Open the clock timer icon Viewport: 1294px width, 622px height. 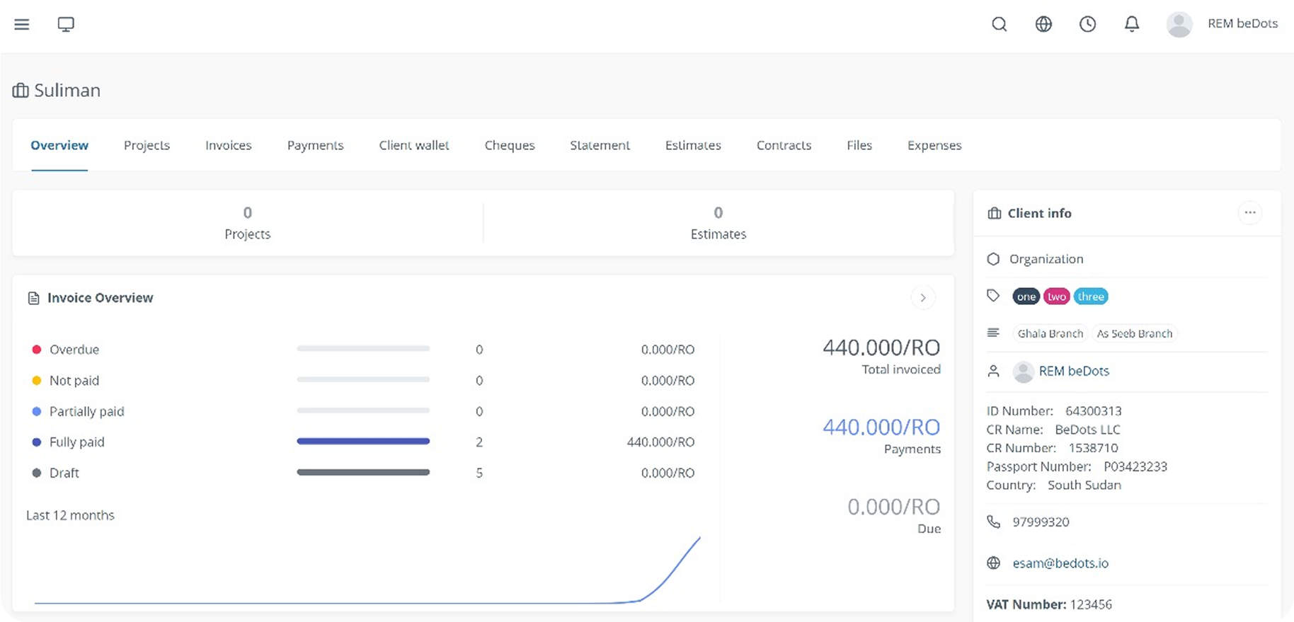point(1087,24)
